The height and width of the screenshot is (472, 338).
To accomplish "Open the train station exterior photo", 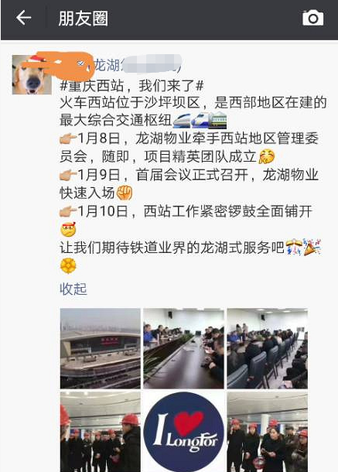I will pos(101,348).
